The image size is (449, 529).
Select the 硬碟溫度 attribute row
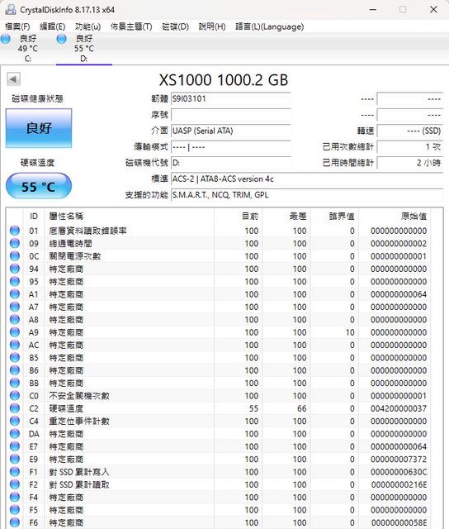coord(218,408)
